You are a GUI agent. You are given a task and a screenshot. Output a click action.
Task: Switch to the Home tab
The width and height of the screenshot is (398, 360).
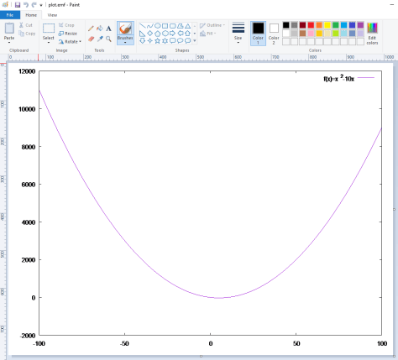click(31, 15)
